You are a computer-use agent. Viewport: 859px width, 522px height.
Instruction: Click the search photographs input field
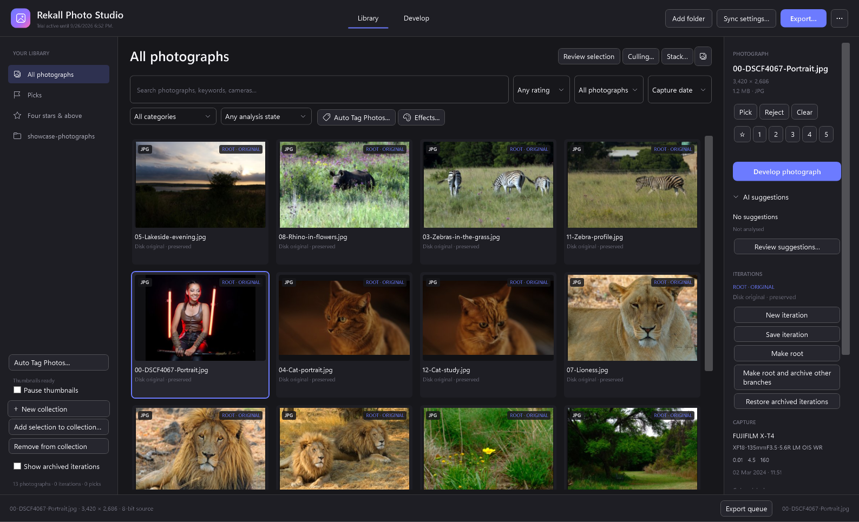[319, 90]
